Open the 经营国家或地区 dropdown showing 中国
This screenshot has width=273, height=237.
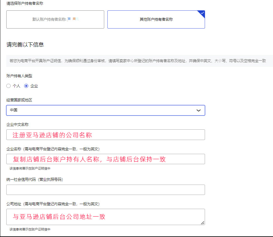click(105, 110)
